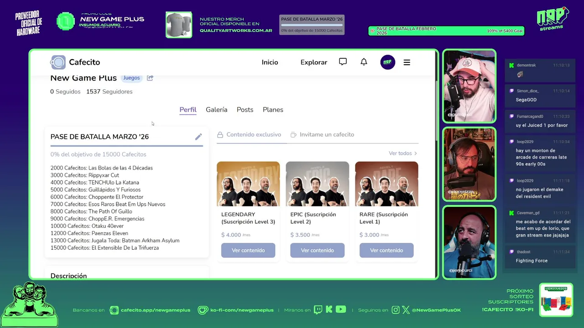Screen dimensions: 584x328
Task: Click the overlay PASE DE BATALLA MARZO bar
Action: [312, 25]
